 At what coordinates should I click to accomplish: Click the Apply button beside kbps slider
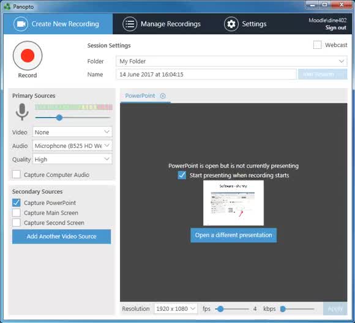click(335, 309)
